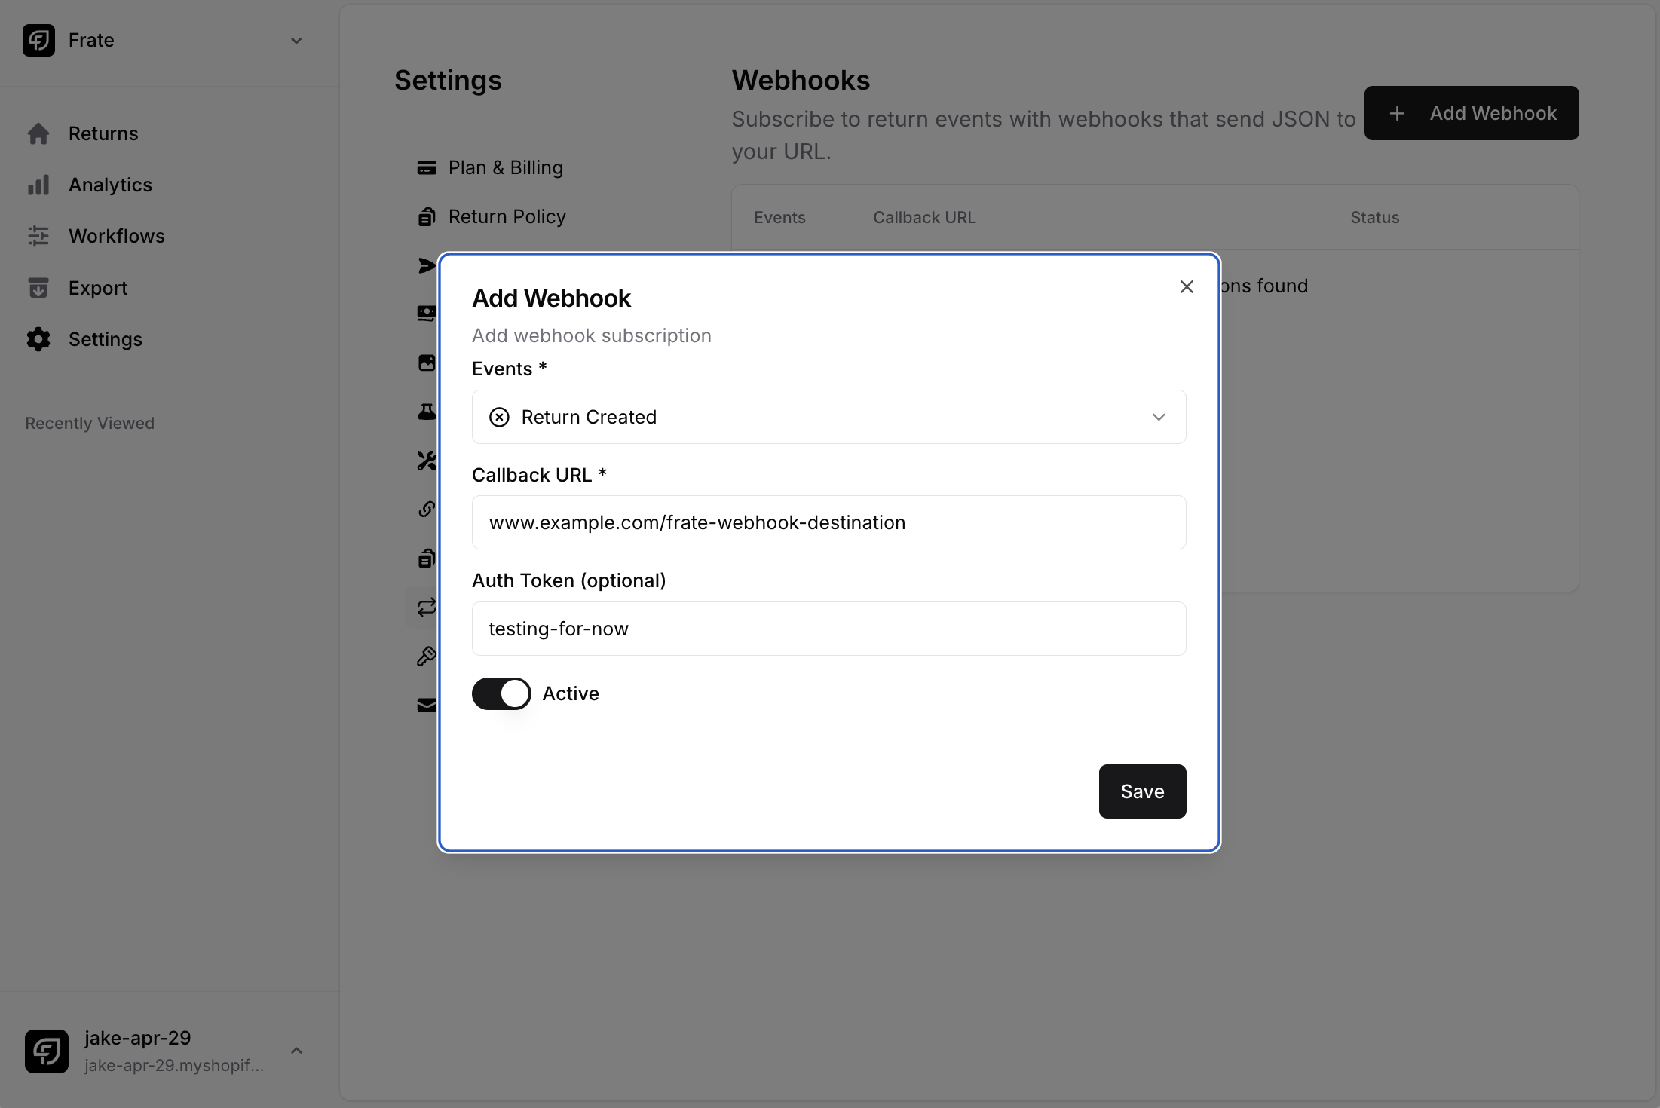Open the Events dropdown in the modal
Image resolution: width=1660 pixels, height=1108 pixels.
point(1159,417)
